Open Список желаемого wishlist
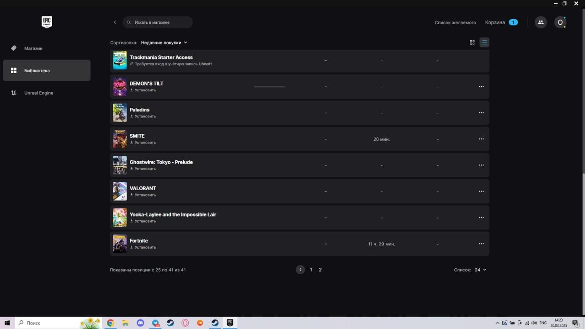585x329 pixels. 455,22
